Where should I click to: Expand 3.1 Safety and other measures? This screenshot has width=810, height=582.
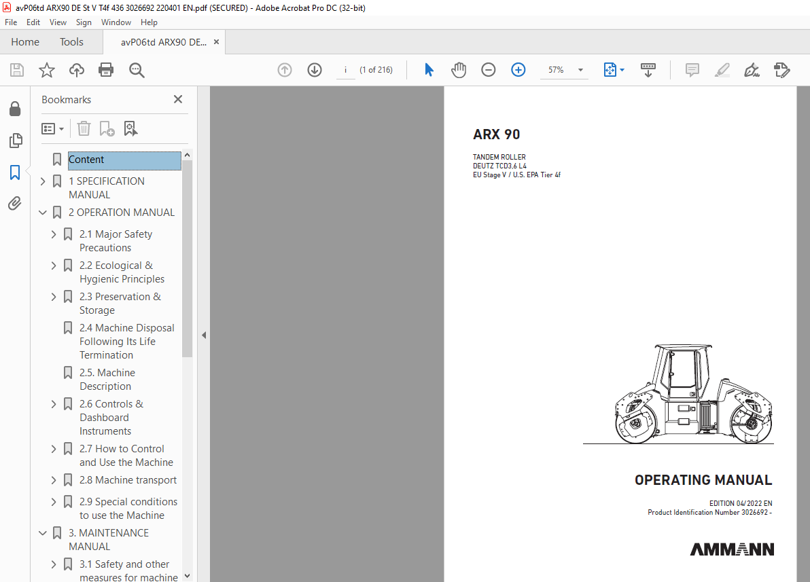click(54, 564)
